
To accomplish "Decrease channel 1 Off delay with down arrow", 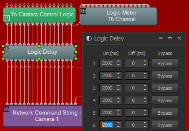I will (145, 65).
